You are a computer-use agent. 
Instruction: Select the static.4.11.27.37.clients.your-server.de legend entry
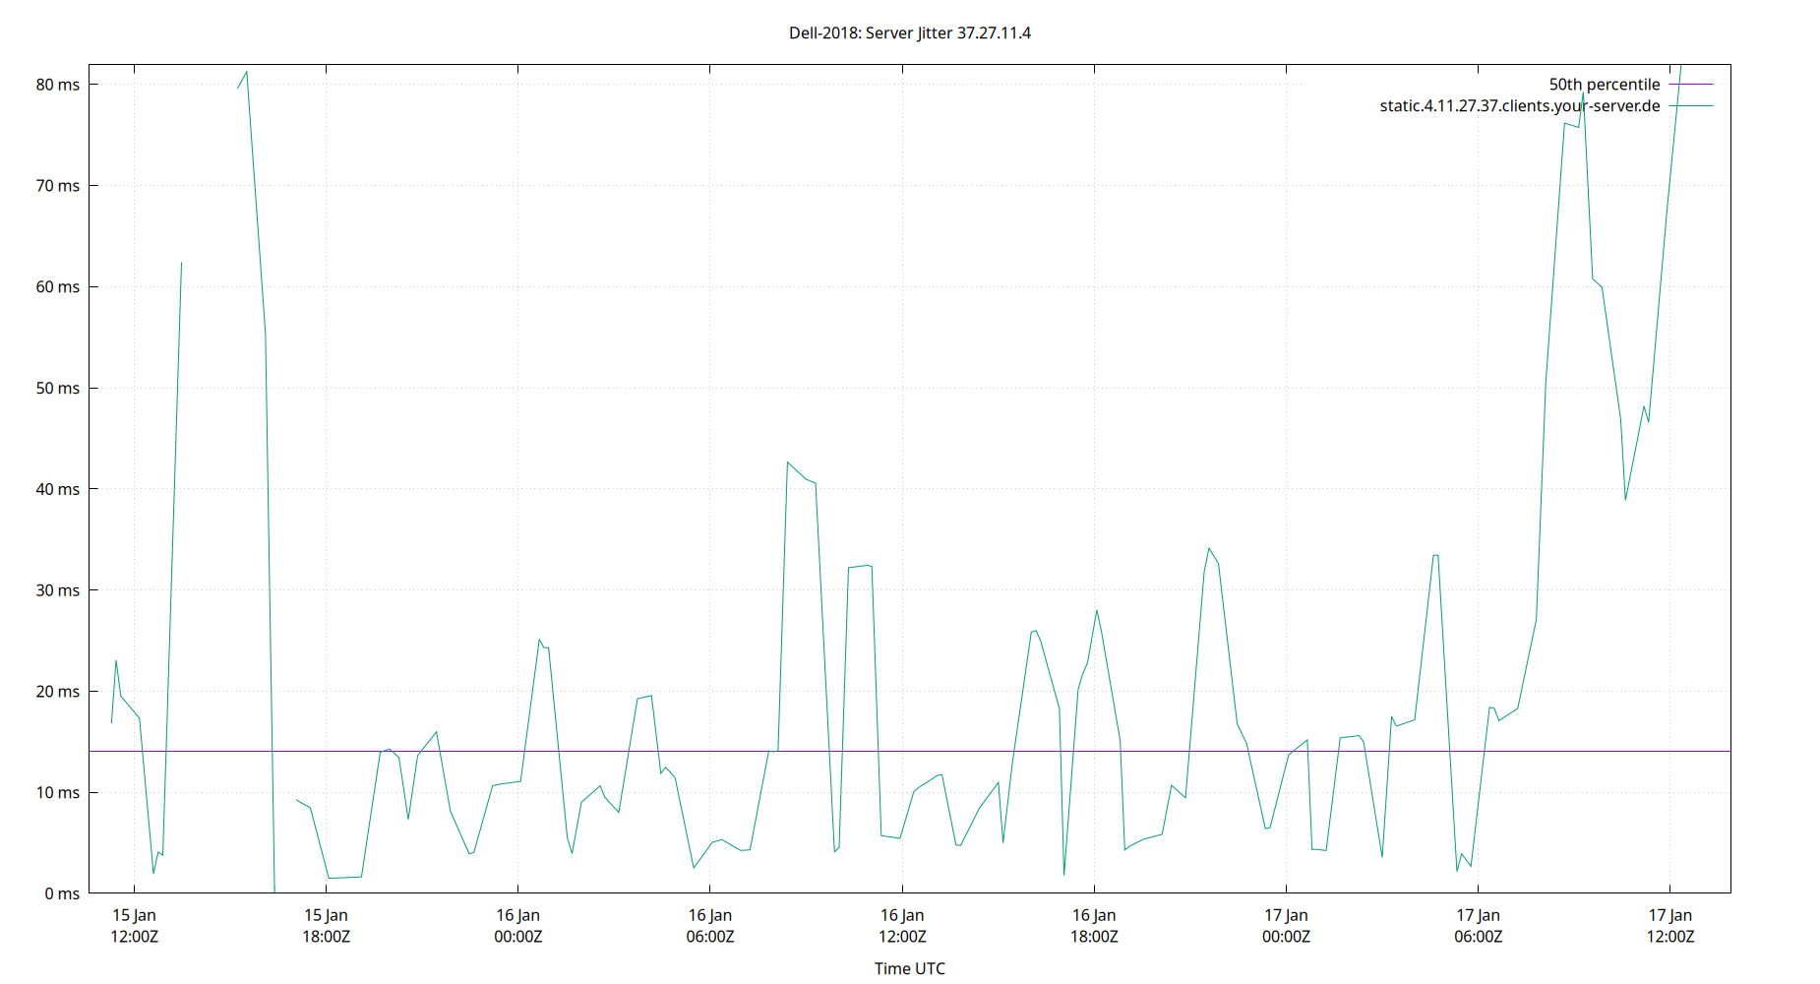1518,106
